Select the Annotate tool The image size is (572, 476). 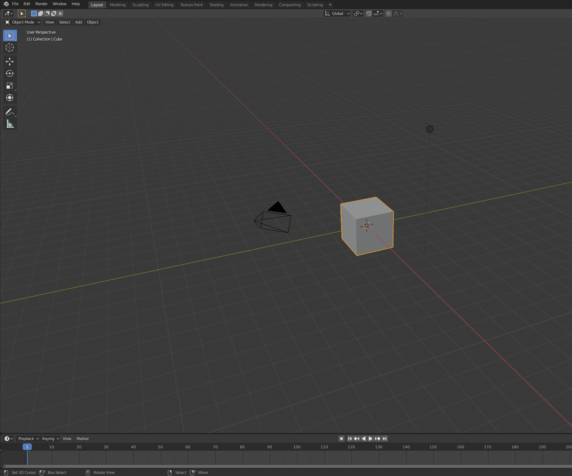pyautogui.click(x=10, y=111)
